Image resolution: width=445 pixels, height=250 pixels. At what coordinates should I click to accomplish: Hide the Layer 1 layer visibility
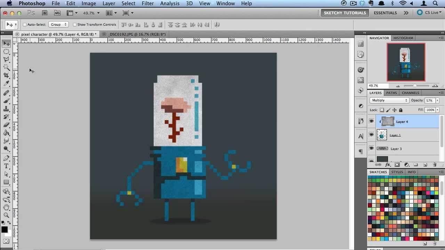[x=371, y=135]
